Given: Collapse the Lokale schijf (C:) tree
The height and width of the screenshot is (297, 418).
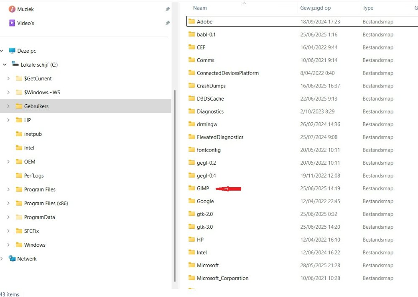Looking at the screenshot, I should (5, 65).
